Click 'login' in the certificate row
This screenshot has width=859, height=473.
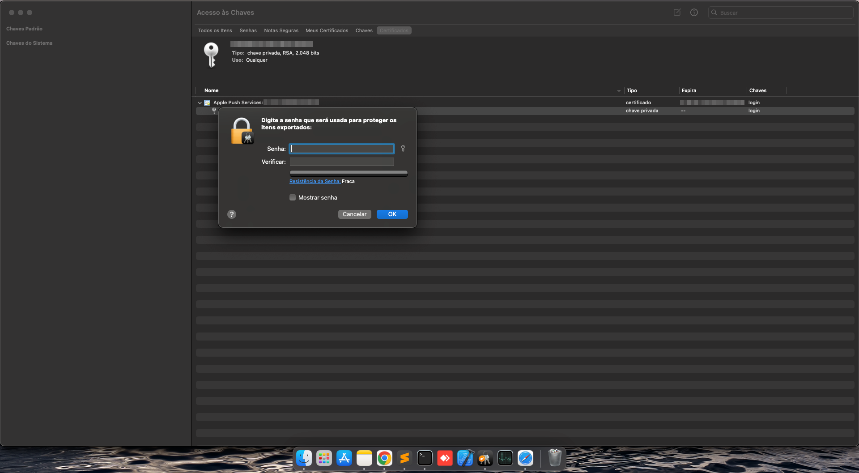pos(754,102)
